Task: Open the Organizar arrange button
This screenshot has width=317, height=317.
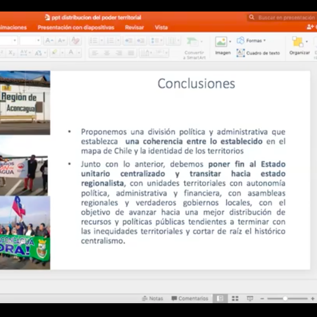Action: coord(300,46)
